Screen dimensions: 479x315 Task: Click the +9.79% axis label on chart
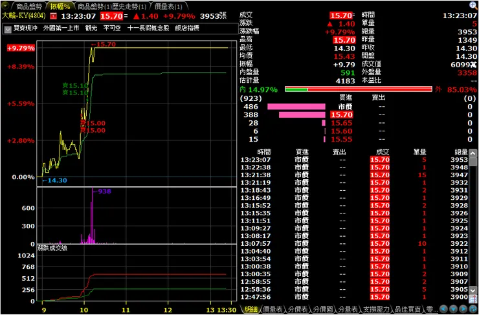pos(21,49)
